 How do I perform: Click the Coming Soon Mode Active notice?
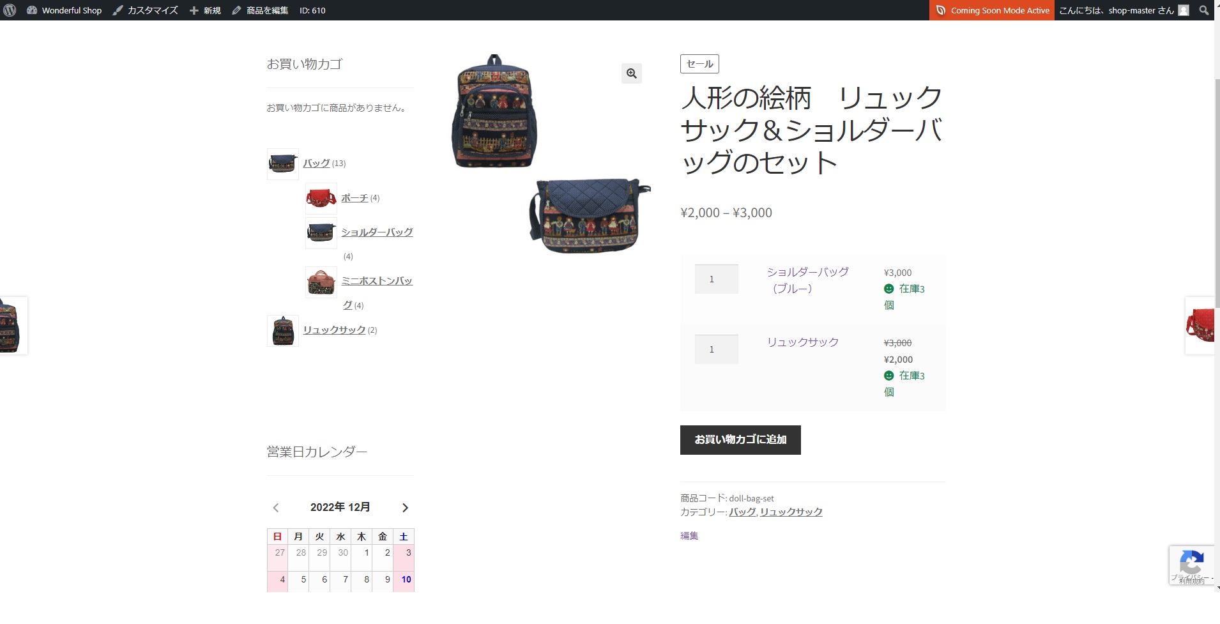pyautogui.click(x=992, y=10)
